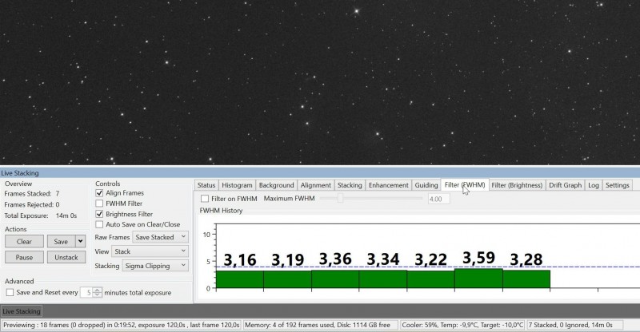
Task: Switch to the Status tab
Action: point(206,185)
